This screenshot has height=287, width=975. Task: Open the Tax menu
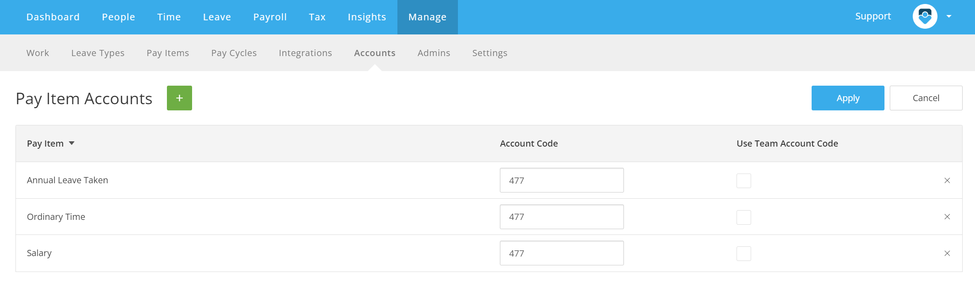pyautogui.click(x=317, y=17)
